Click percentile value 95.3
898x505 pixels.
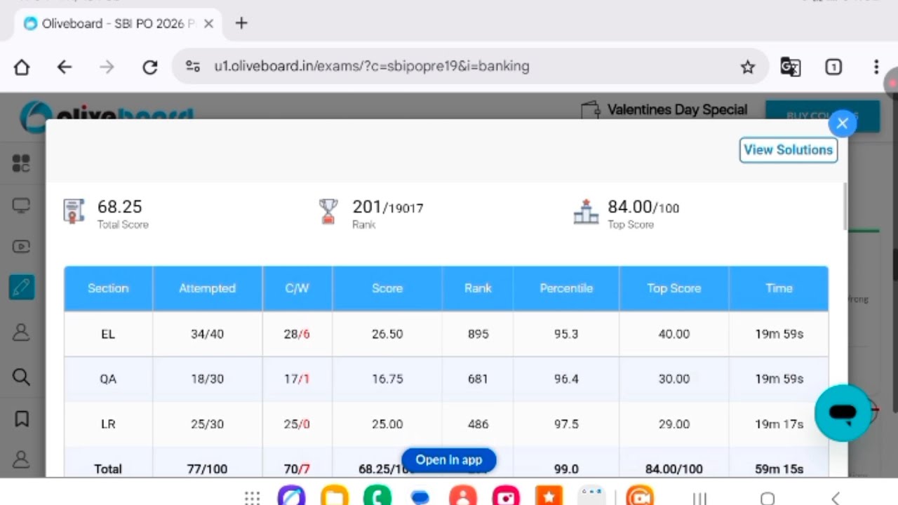[x=566, y=334]
